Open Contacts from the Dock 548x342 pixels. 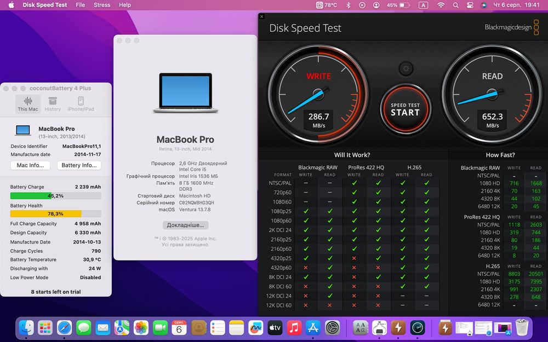(198, 328)
